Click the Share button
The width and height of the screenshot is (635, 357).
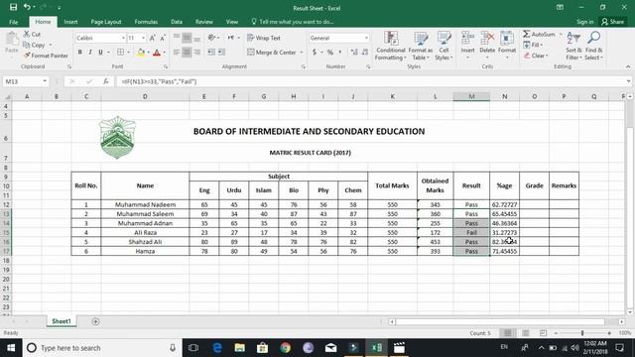pos(613,22)
